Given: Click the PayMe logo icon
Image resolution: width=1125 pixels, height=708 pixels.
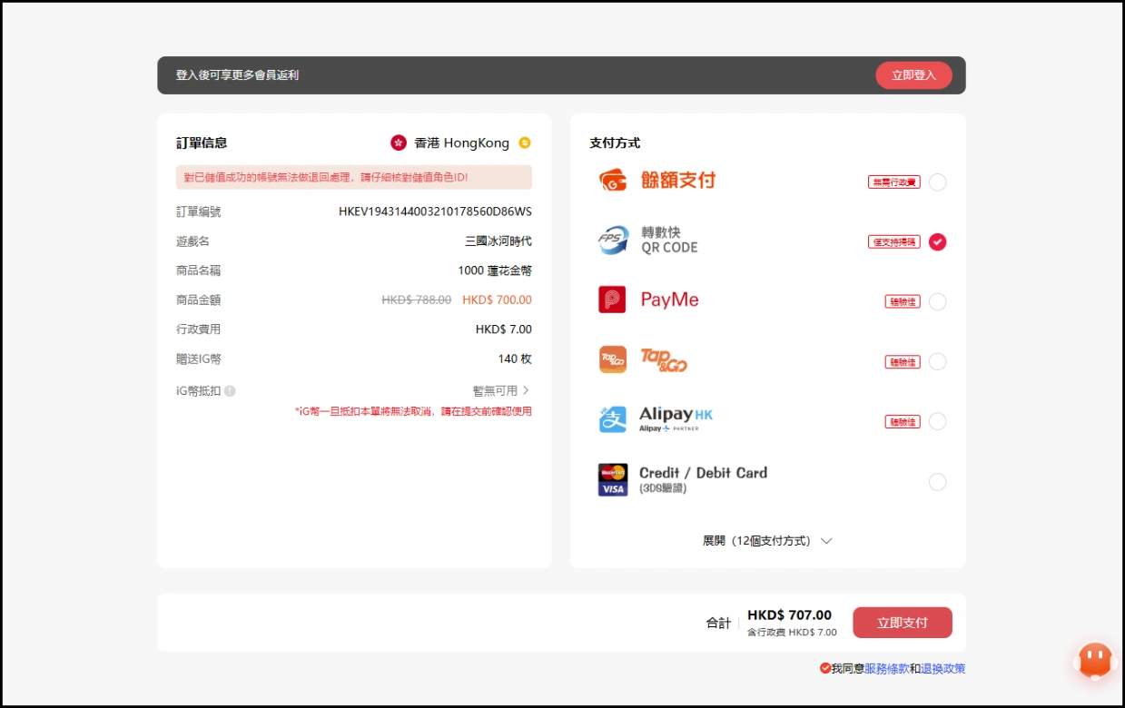Looking at the screenshot, I should click(x=612, y=300).
